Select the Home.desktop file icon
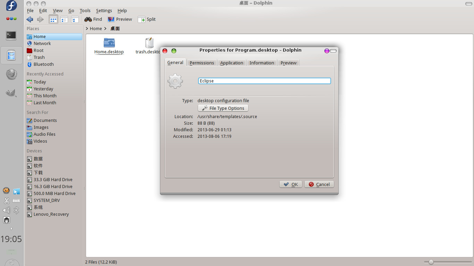 [x=109, y=43]
